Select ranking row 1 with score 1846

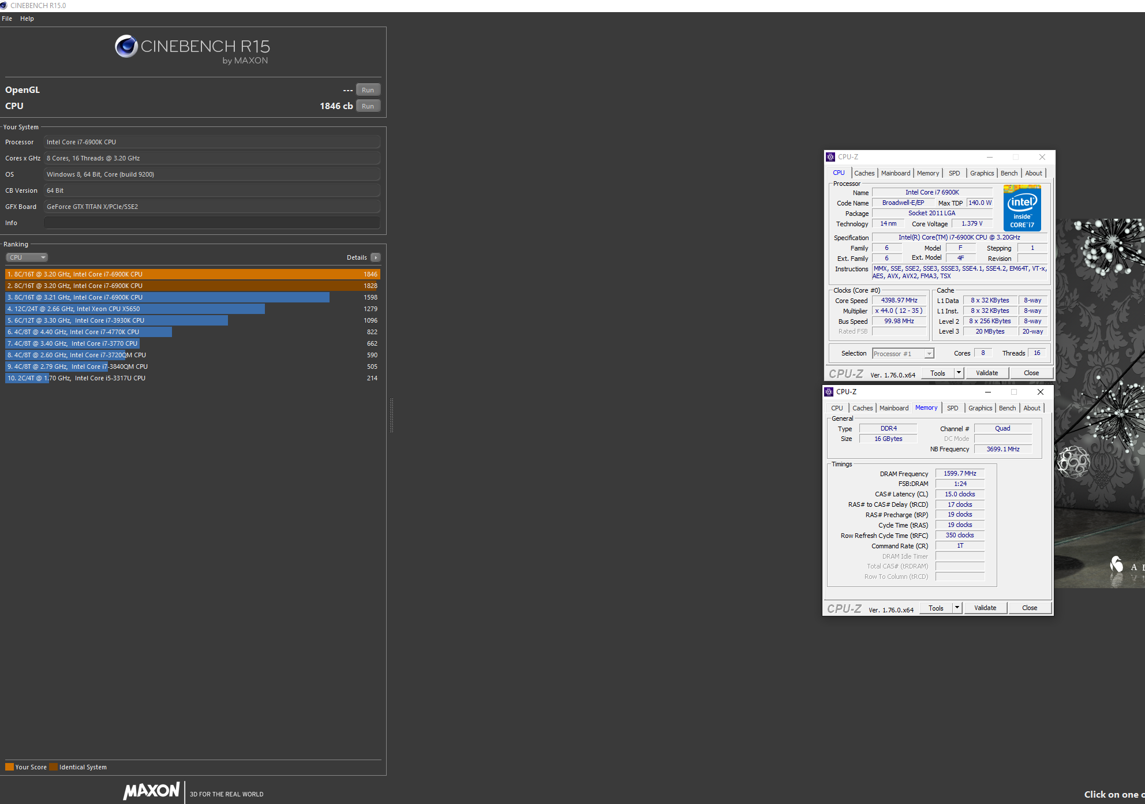(193, 274)
